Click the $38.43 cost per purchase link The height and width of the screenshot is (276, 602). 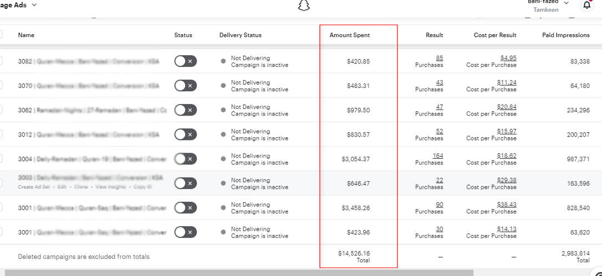507,204
